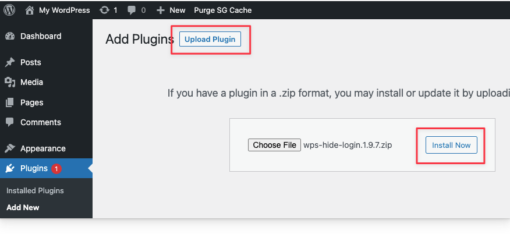Viewport: 510px width, 234px height.
Task: Click the Plugins plug icon
Action: (x=10, y=168)
